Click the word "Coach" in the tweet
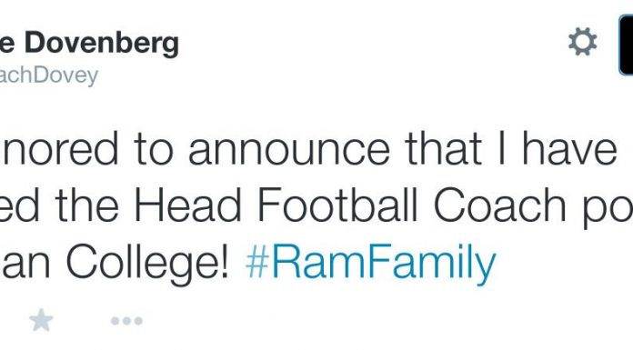633x350 pixels. pyautogui.click(x=500, y=205)
